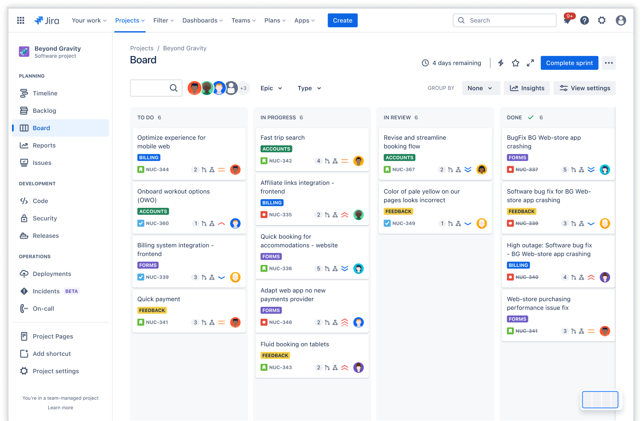The image size is (642, 421).
Task: Open the Dashboards menu
Action: 202,20
